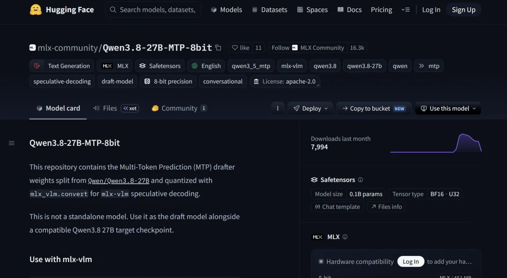Image resolution: width=507 pixels, height=278 pixels.
Task: Open the table of contents hamburger icon
Action: (x=12, y=143)
